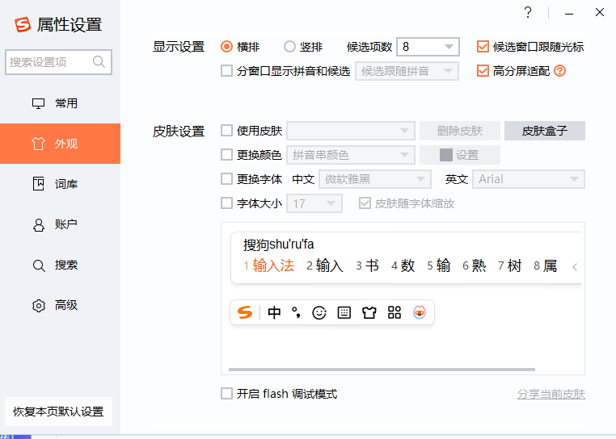The width and height of the screenshot is (616, 439).
Task: Toggle punctuation icon on the status bar preview
Action: (296, 312)
